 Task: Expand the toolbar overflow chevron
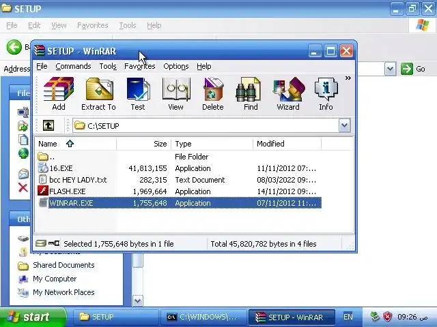(348, 78)
